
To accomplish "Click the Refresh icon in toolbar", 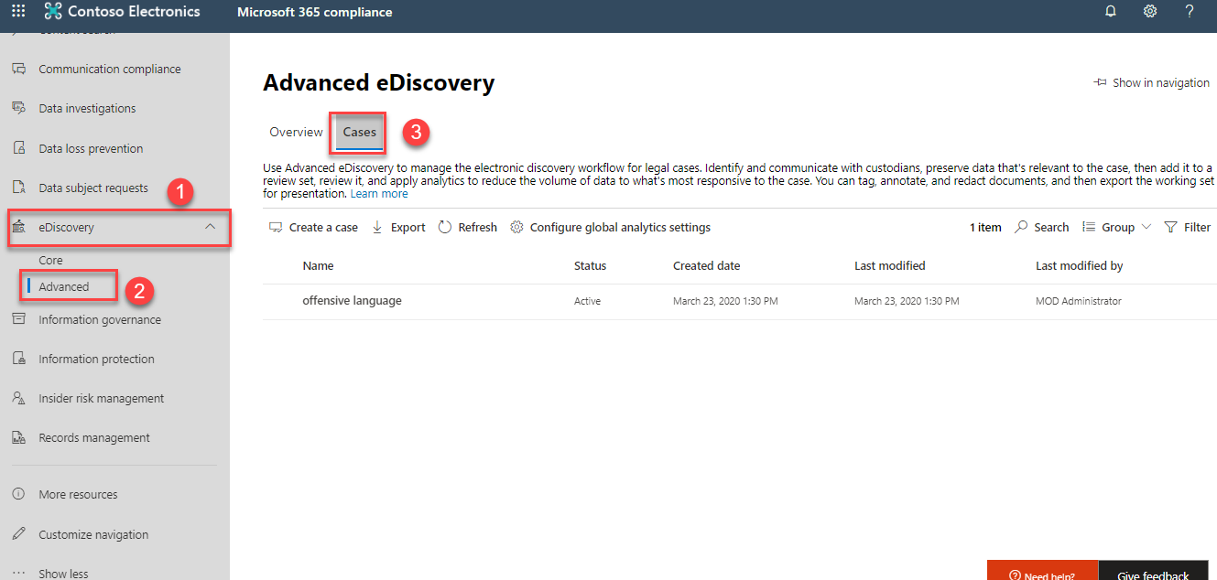I will [x=445, y=227].
